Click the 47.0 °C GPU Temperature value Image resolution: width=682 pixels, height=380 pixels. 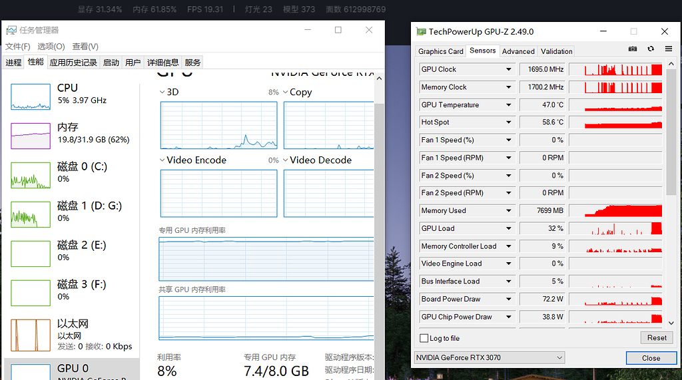click(x=542, y=104)
